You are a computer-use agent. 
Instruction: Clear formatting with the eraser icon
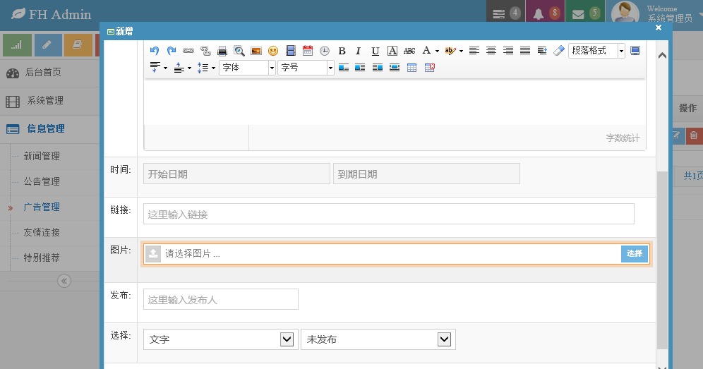558,51
